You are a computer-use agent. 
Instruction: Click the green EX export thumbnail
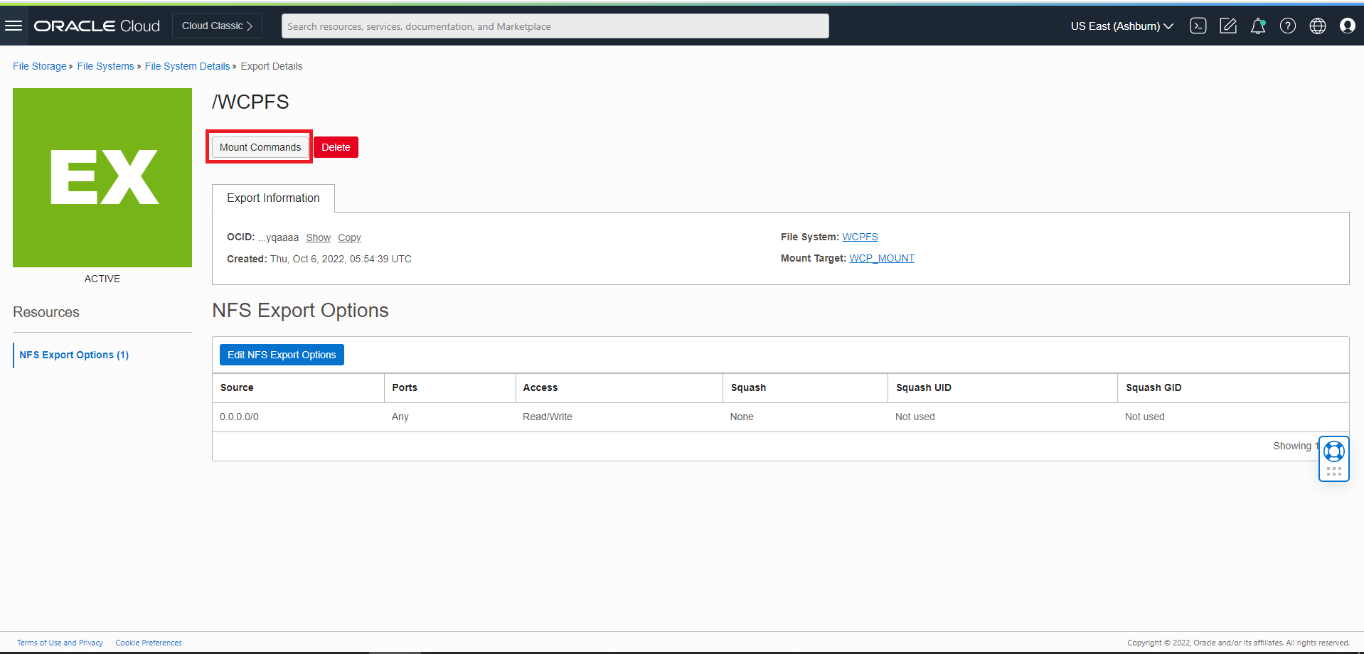(102, 178)
